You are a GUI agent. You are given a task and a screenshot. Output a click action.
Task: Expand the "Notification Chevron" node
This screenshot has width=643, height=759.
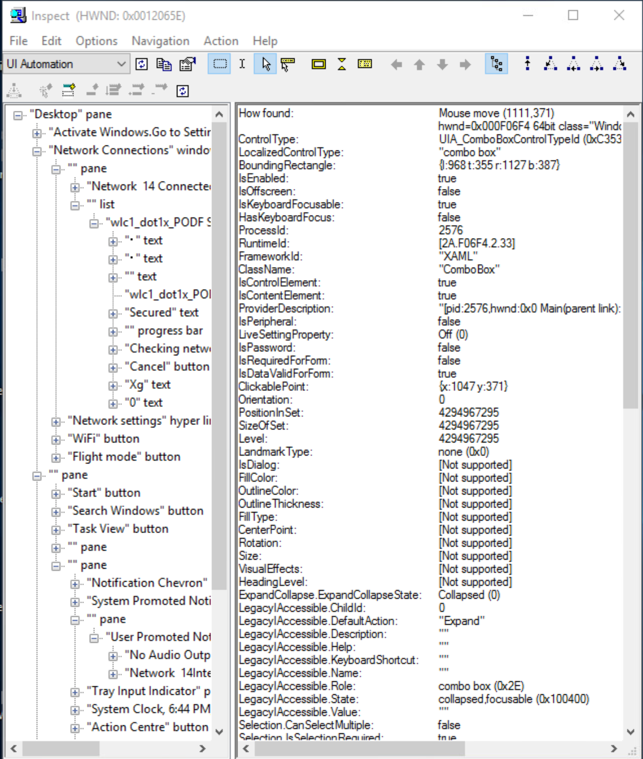[75, 584]
